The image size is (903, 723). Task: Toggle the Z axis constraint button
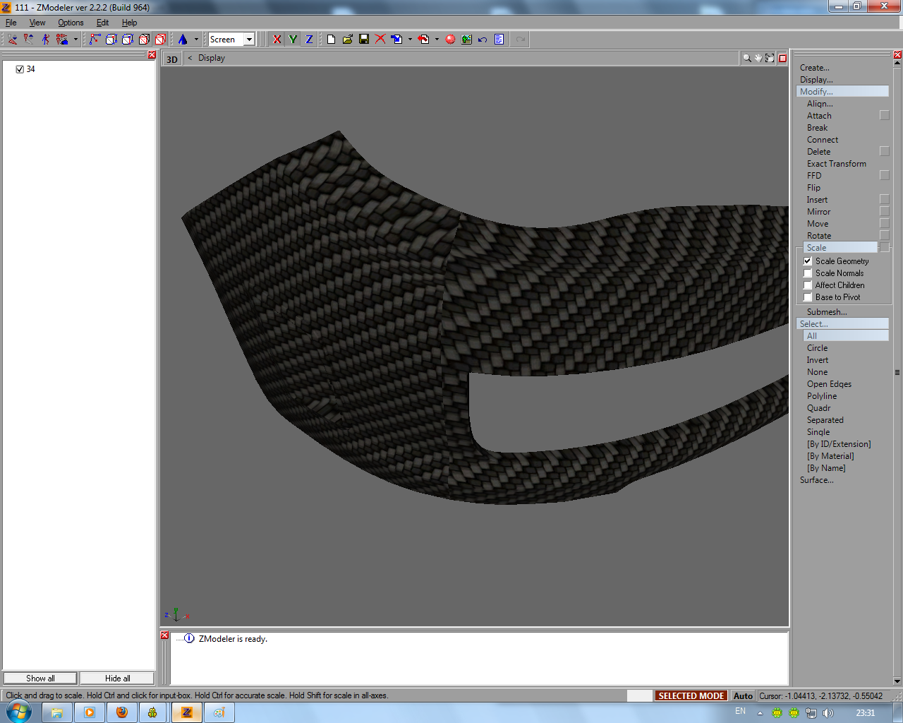(x=309, y=40)
